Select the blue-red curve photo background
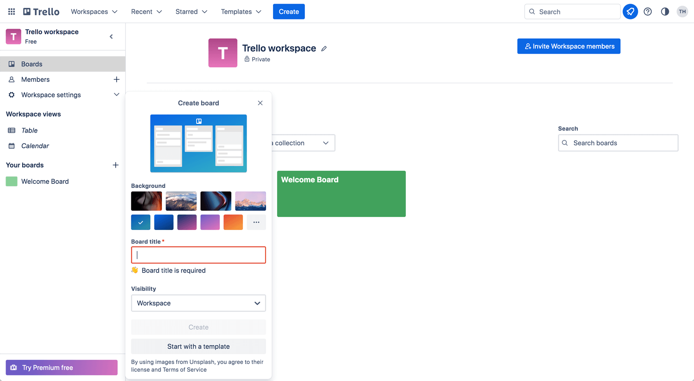The width and height of the screenshot is (694, 381). coord(216,201)
